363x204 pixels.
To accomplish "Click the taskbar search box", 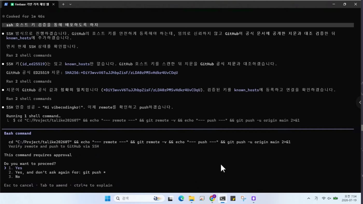I will 139,199.
